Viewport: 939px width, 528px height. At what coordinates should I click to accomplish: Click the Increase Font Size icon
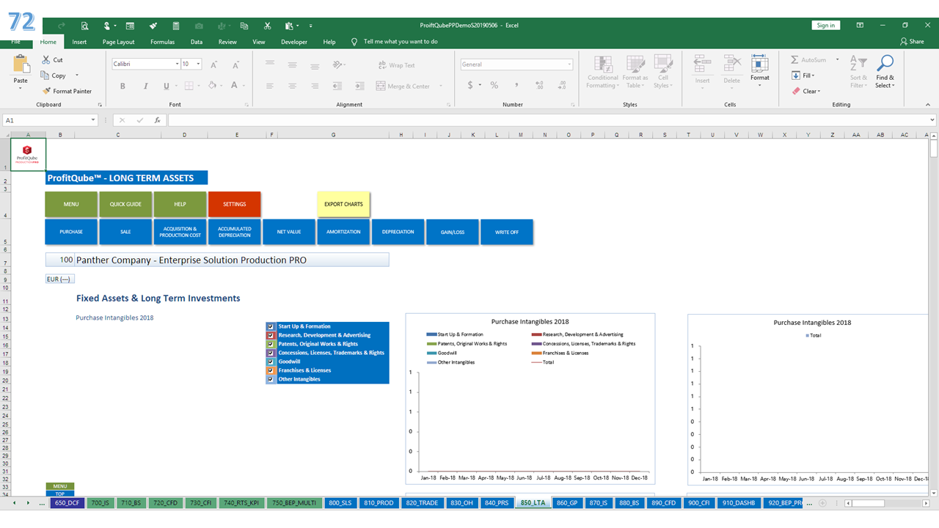(x=213, y=65)
